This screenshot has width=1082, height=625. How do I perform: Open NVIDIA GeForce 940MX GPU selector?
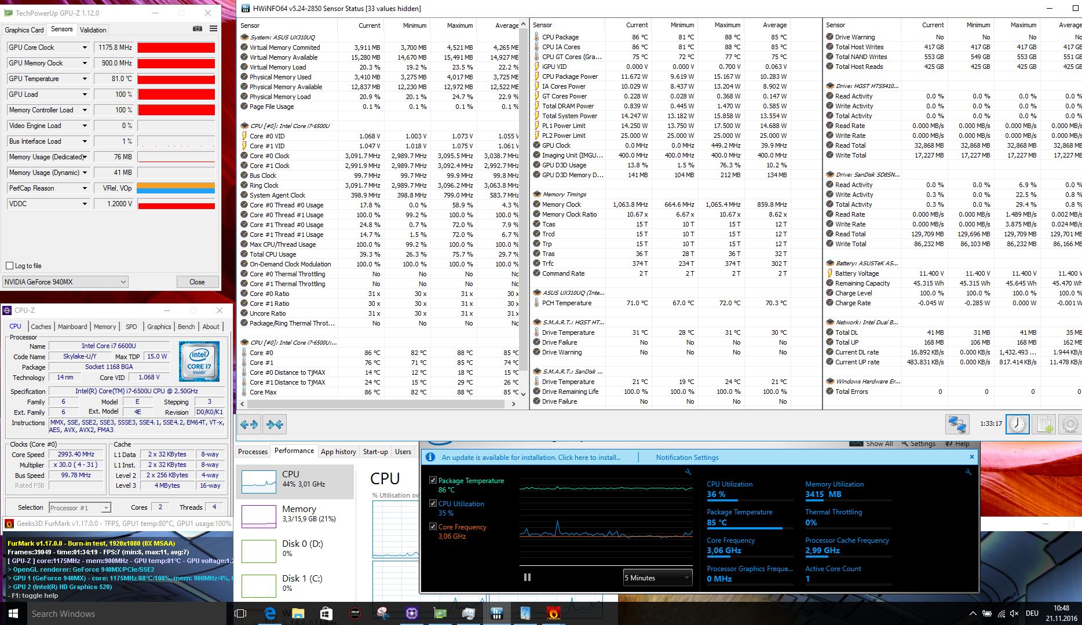coord(65,282)
